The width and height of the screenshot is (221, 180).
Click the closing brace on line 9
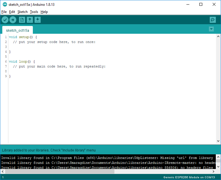pos(10,76)
